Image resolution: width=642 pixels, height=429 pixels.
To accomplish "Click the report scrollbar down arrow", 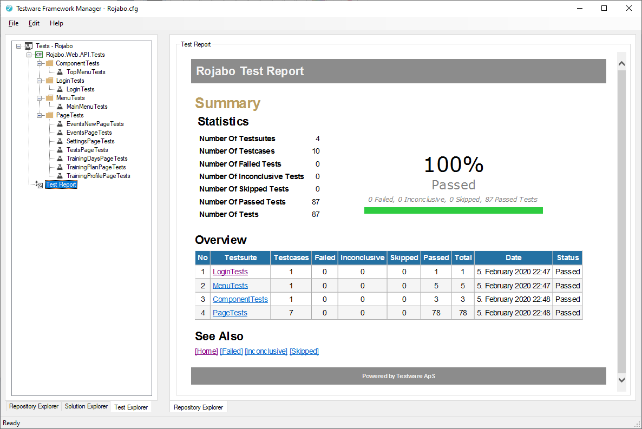I will pyautogui.click(x=621, y=380).
